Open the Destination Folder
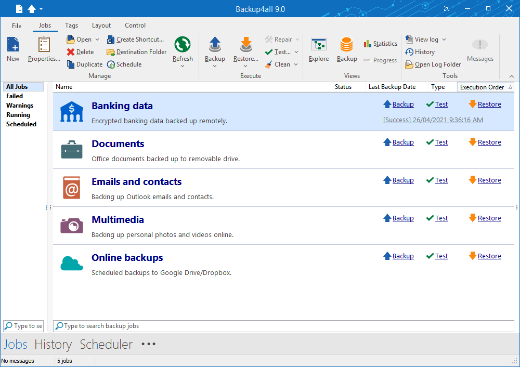 click(137, 52)
